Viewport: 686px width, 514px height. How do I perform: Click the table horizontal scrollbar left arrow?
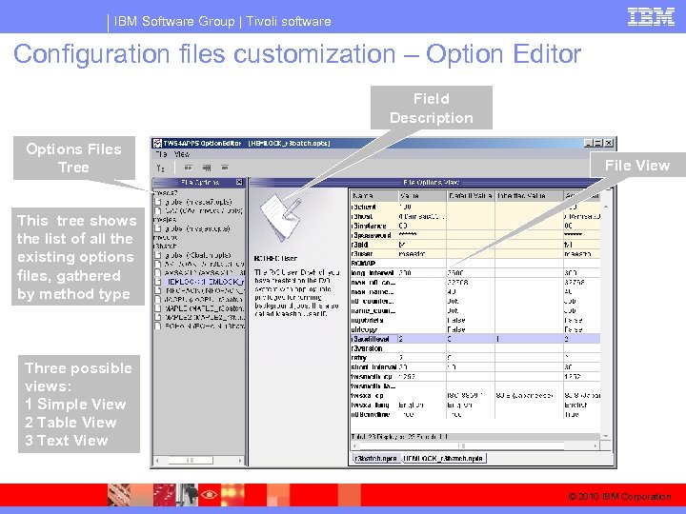[354, 445]
